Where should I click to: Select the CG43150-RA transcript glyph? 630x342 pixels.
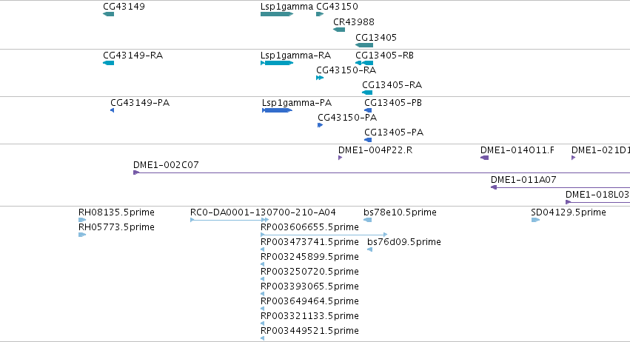click(320, 78)
